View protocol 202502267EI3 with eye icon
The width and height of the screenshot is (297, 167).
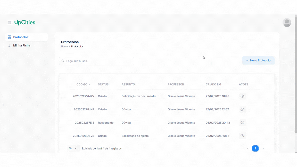point(242,123)
